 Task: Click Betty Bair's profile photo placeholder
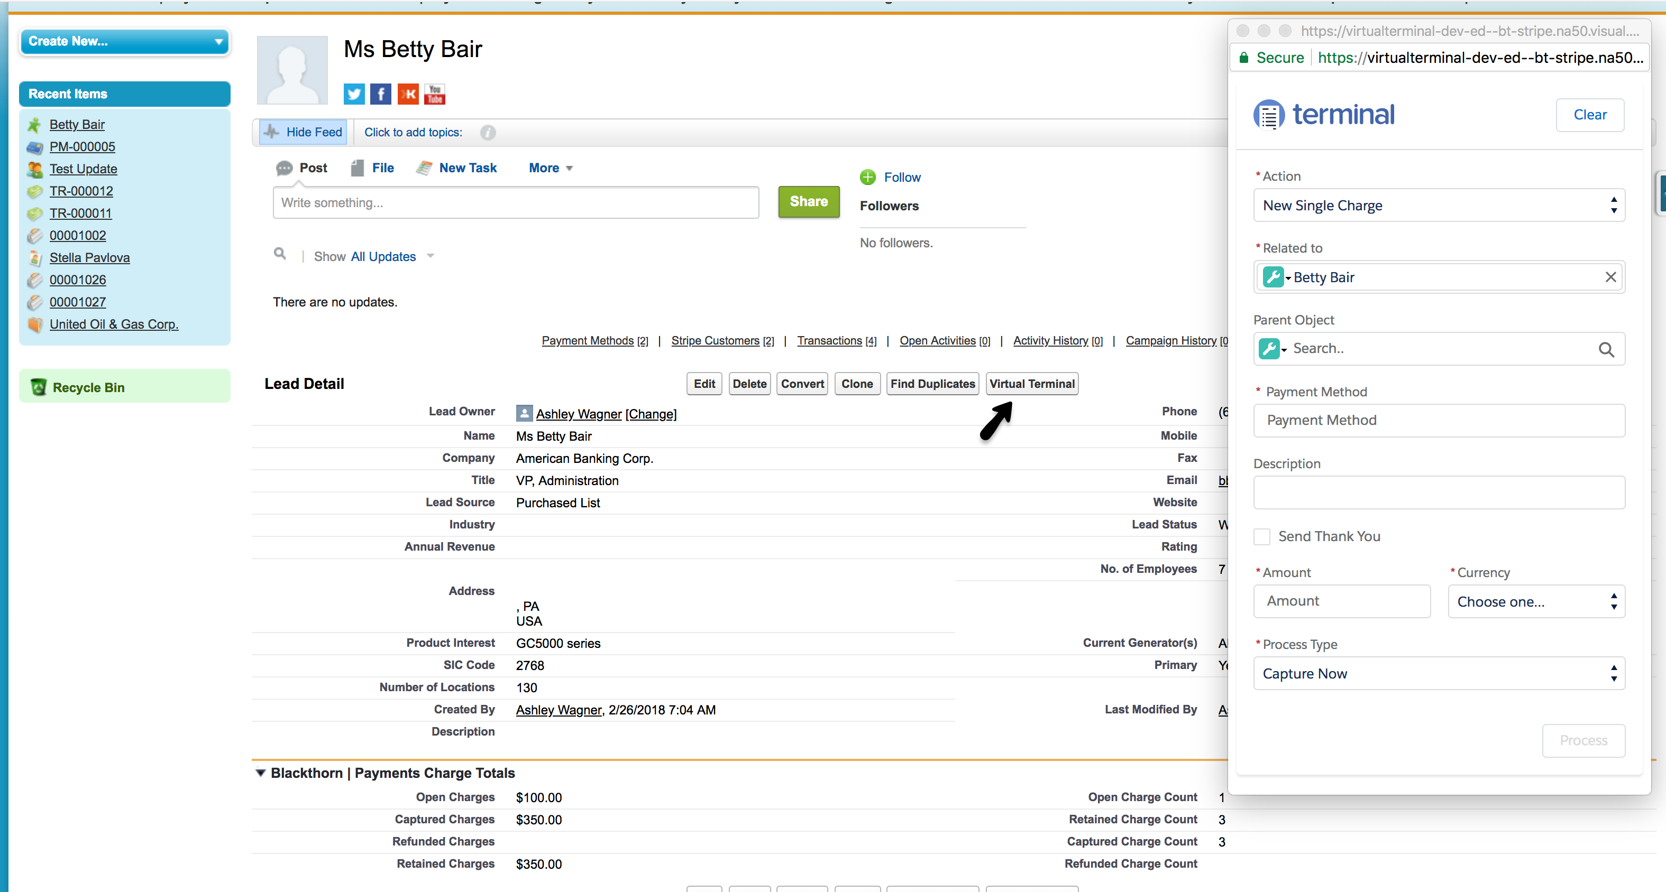[x=292, y=70]
